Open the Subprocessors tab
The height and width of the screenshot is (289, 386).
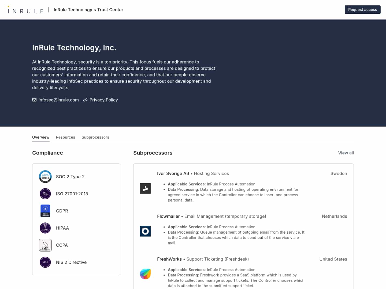coord(95,137)
